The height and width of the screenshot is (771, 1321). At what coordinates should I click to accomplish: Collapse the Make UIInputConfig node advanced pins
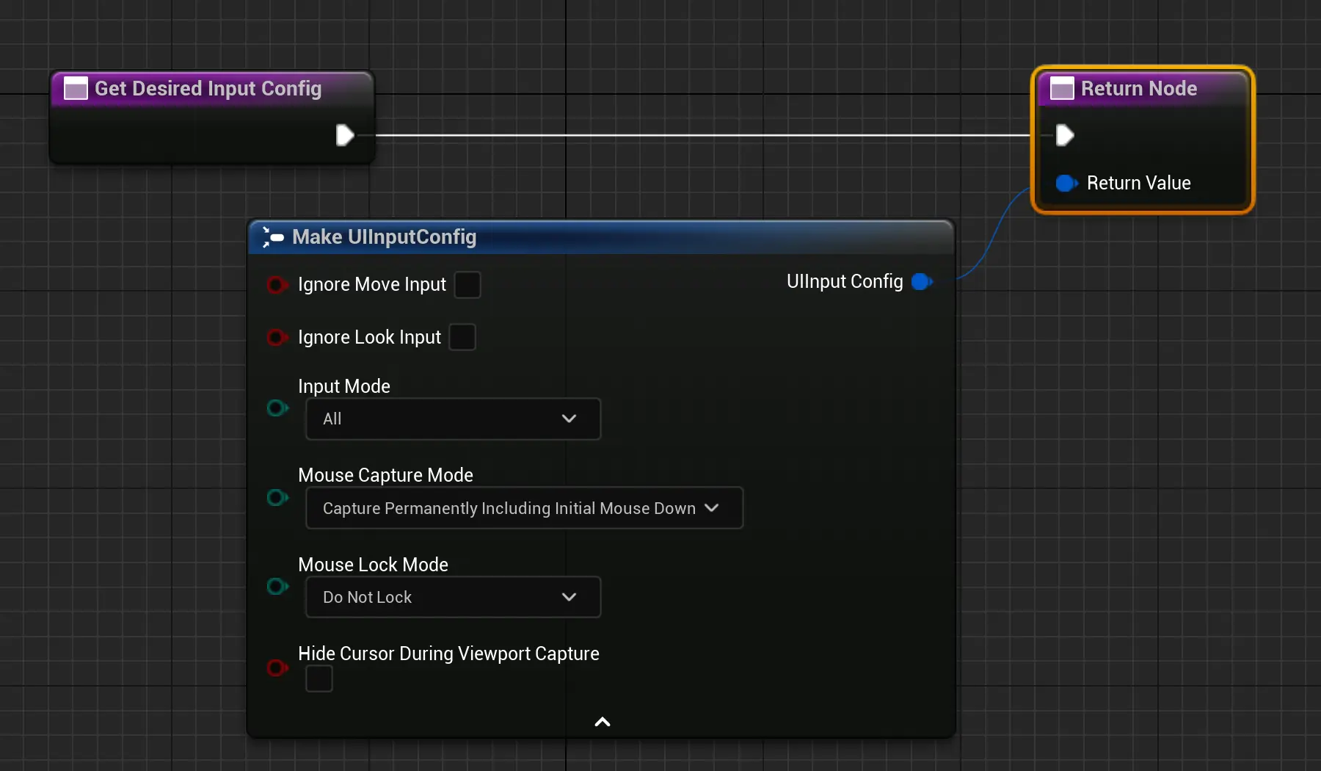[x=602, y=723]
